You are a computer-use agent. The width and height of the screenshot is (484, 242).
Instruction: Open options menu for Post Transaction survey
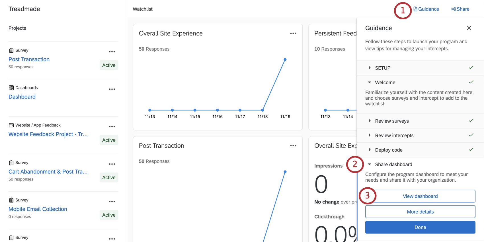tap(112, 52)
